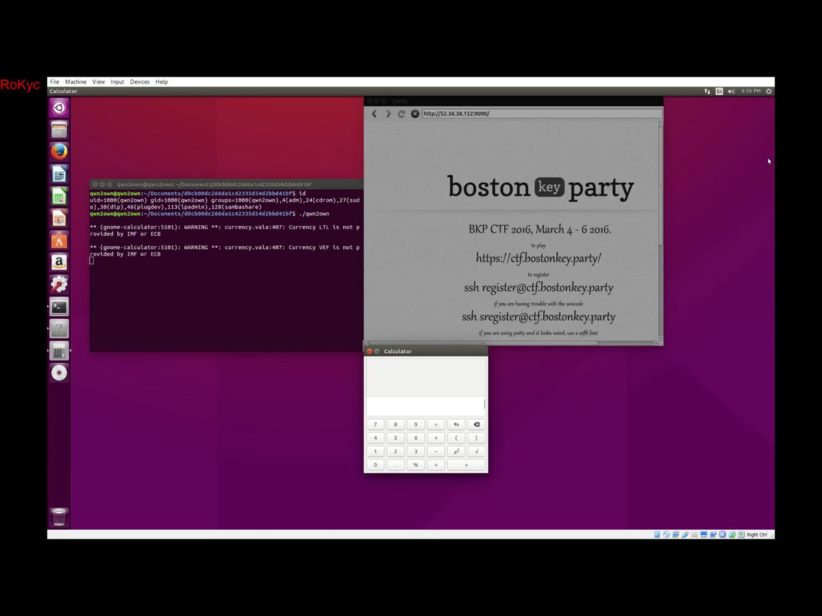Open Ubuntu Software Center from the launcher
The height and width of the screenshot is (616, 822).
pyautogui.click(x=59, y=240)
